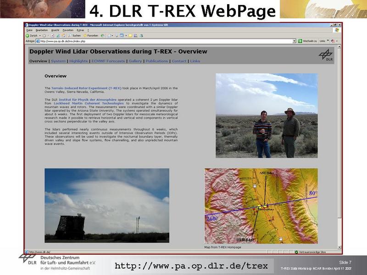Click the address bar URL field

tap(166, 41)
